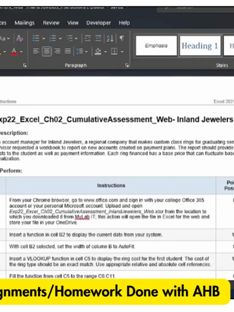Expand the bullet library dropdown arrow
The image size is (234, 312).
click(x=44, y=39)
